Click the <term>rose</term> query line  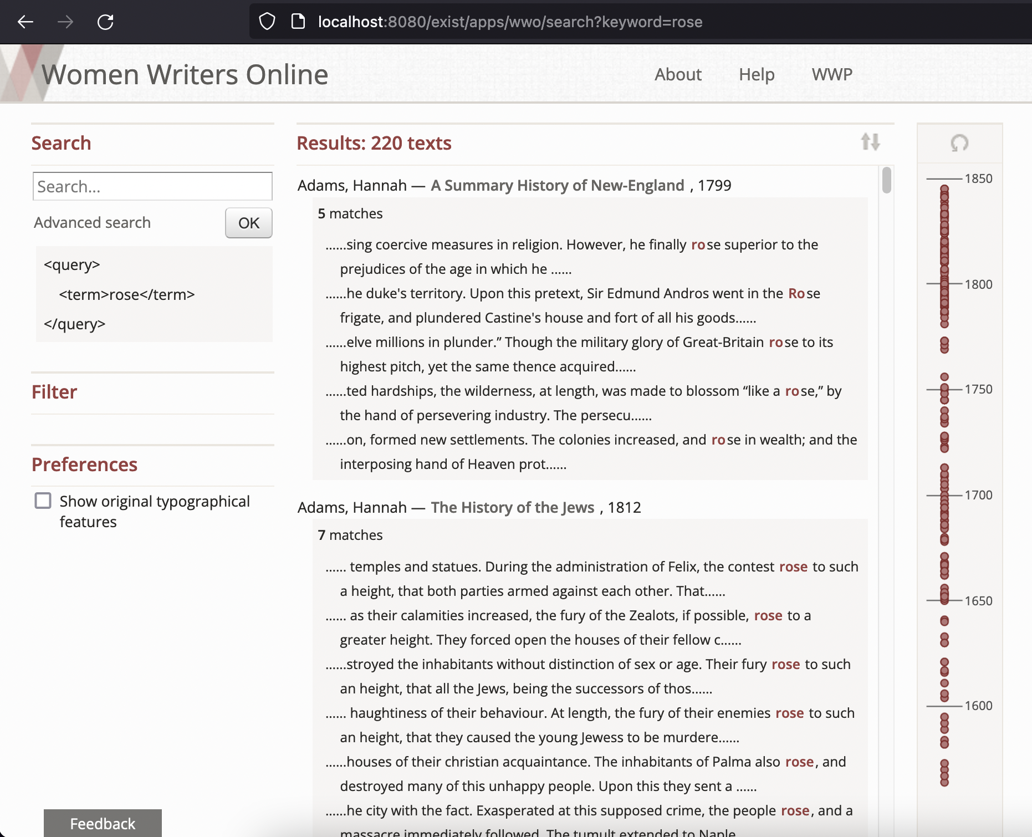[x=127, y=294]
